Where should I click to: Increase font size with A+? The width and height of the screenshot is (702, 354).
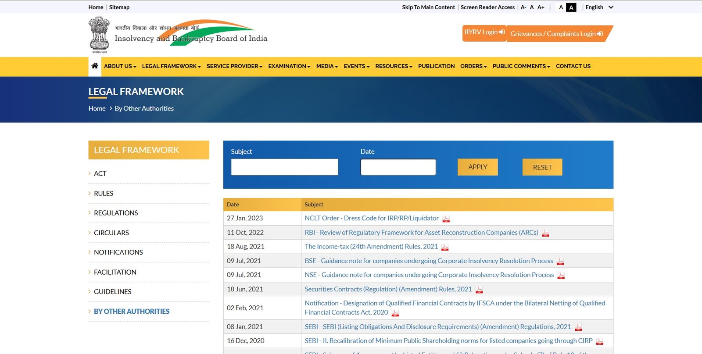tap(541, 7)
